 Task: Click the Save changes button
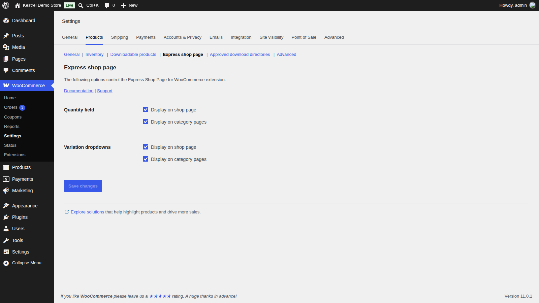[83, 186]
